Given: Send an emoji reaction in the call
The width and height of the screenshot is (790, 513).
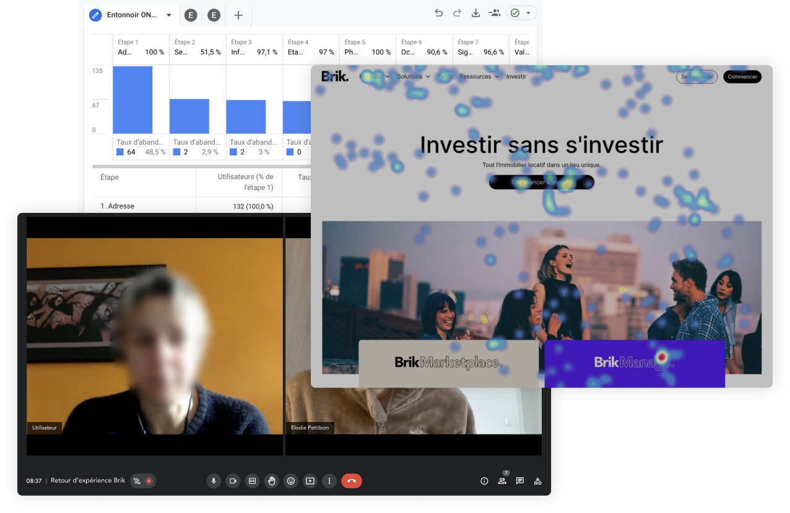Looking at the screenshot, I should click(291, 481).
